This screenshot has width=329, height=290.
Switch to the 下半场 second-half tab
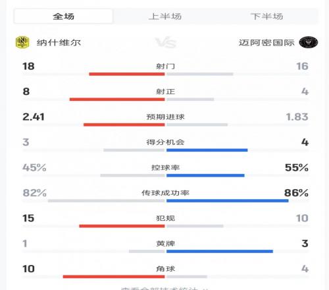click(266, 16)
